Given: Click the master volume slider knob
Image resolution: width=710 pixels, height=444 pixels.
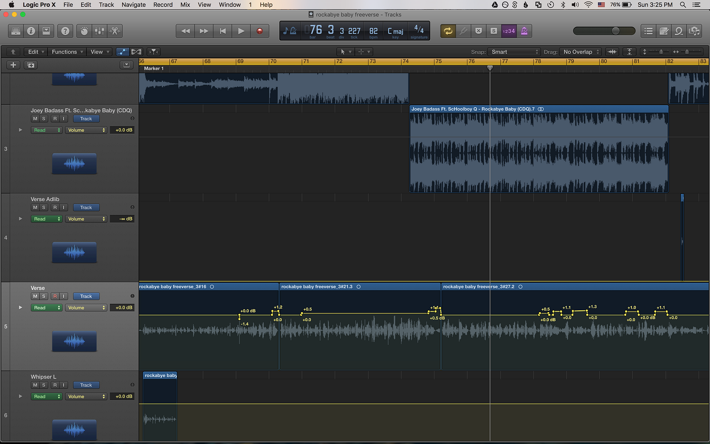Looking at the screenshot, I should (x=615, y=31).
